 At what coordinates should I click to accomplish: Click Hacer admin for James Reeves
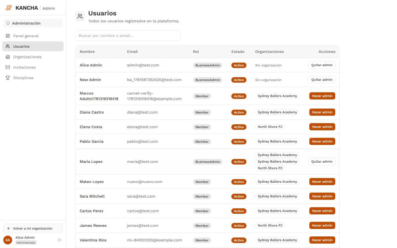[322, 225]
